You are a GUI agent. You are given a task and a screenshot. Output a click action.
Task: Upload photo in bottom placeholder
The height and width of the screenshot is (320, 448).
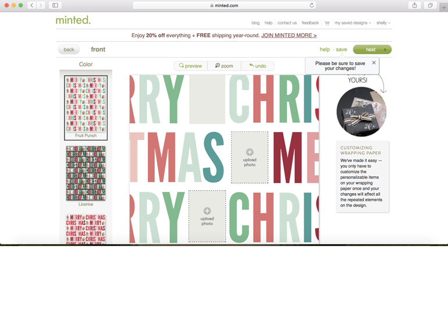[207, 216]
